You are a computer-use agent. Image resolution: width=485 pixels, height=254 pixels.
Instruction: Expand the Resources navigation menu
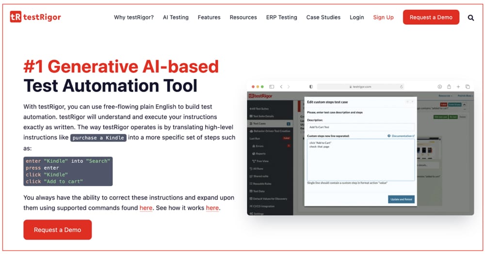click(243, 17)
